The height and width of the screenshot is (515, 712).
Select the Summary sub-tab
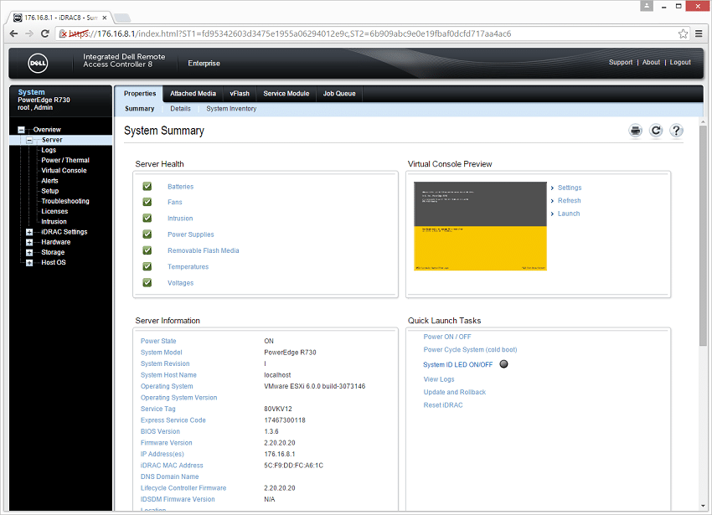[x=139, y=109]
